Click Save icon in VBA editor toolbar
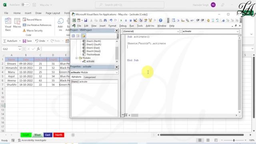The image size is (256, 144). [x=86, y=20]
